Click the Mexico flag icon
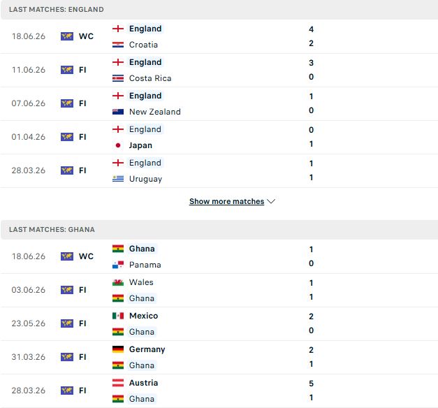438x408 pixels. pyautogui.click(x=118, y=316)
